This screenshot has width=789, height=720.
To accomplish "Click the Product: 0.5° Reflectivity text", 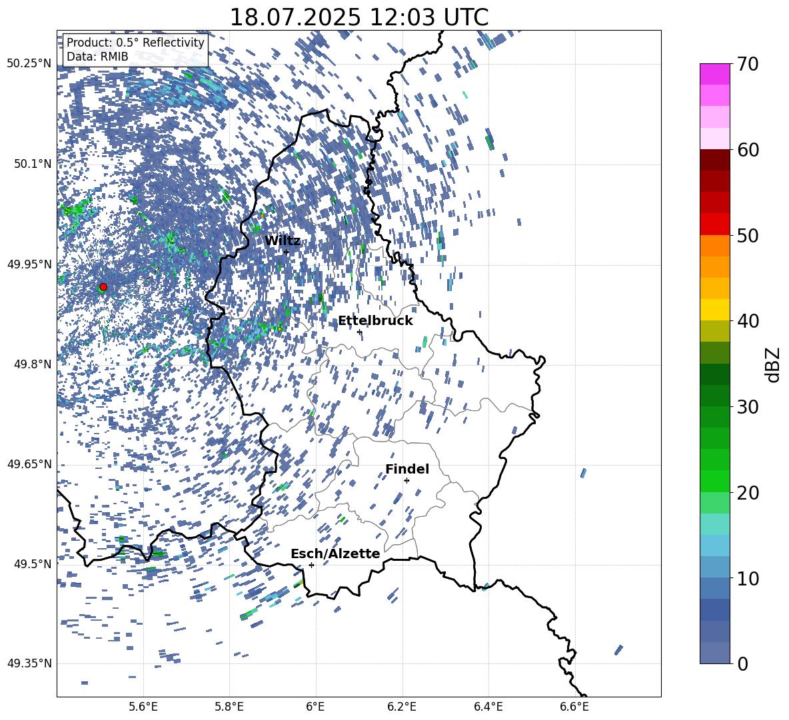I will click(135, 42).
